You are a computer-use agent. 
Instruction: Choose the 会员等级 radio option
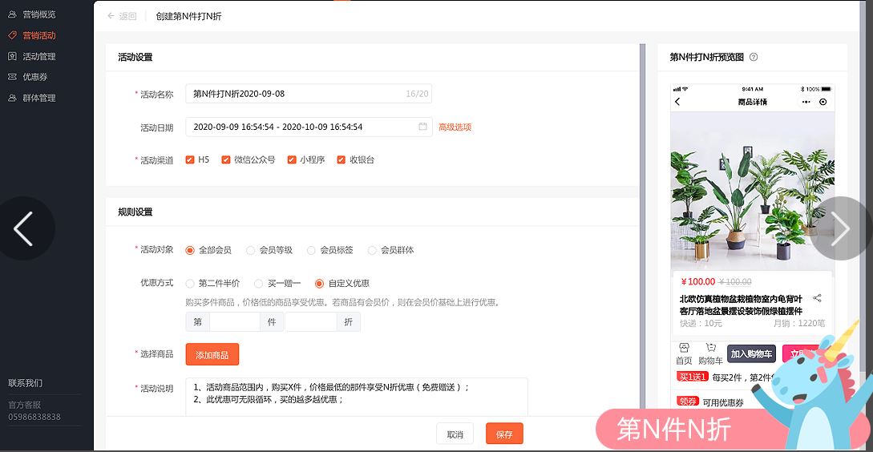pos(251,250)
